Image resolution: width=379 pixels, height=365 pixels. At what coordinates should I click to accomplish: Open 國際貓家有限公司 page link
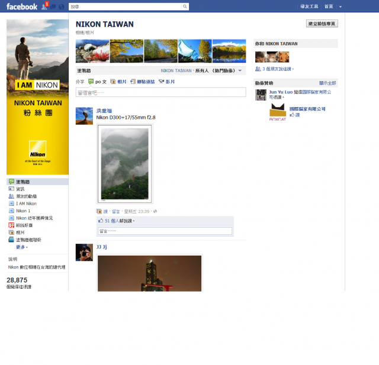pos(307,109)
